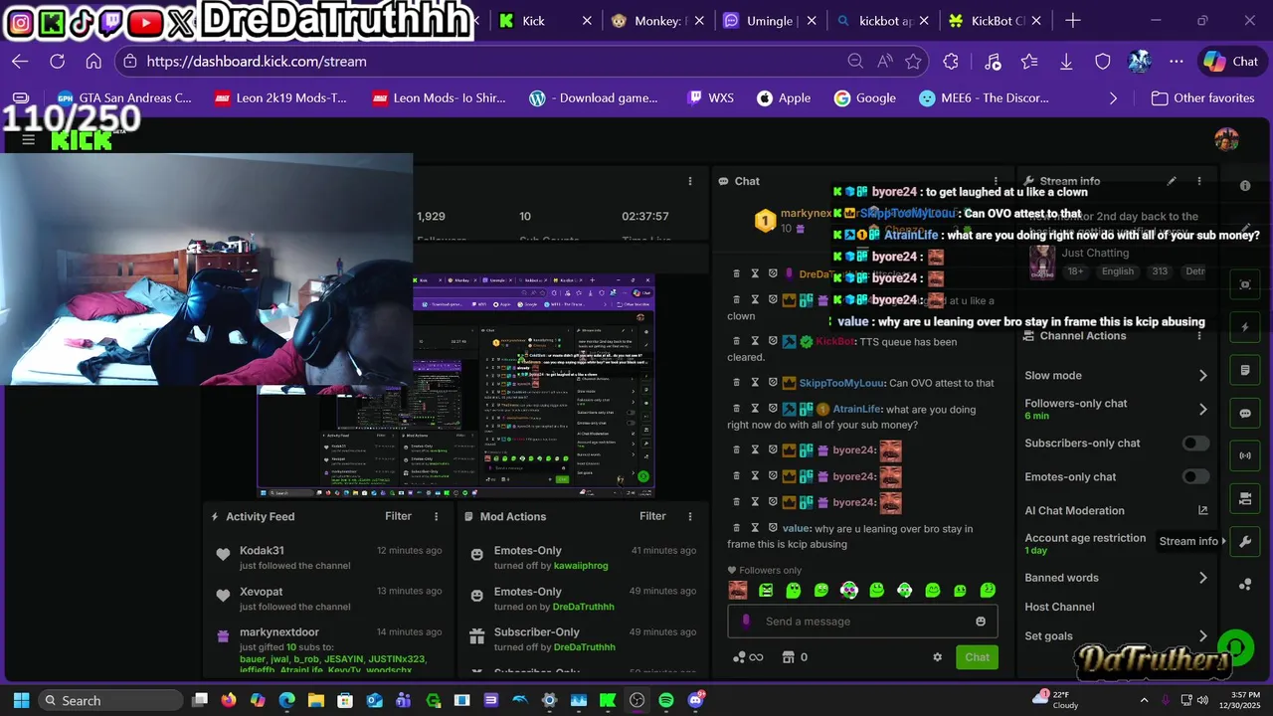Timeout SkippTooMyLouu with the hourglass icon

click(x=755, y=383)
